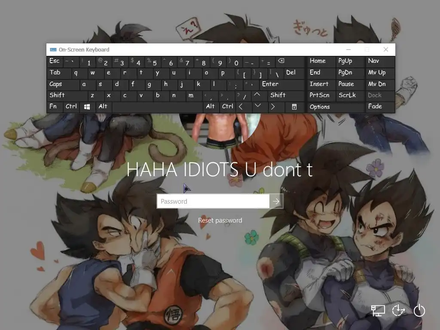This screenshot has height=330, width=440.
Task: Open the power options icon
Action: [419, 310]
